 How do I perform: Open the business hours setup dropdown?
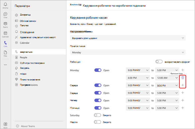pos(128,38)
